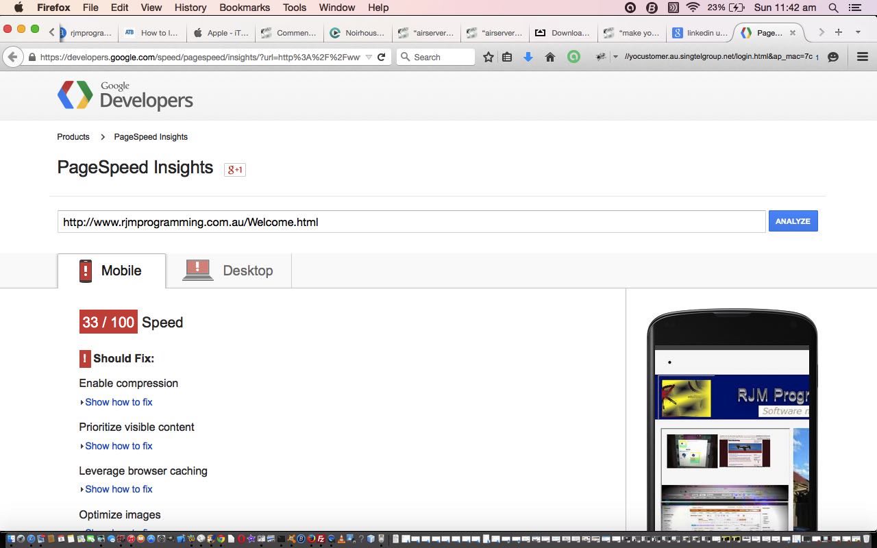Open the Tools menu
Image resolution: width=877 pixels, height=548 pixels.
pyautogui.click(x=295, y=8)
